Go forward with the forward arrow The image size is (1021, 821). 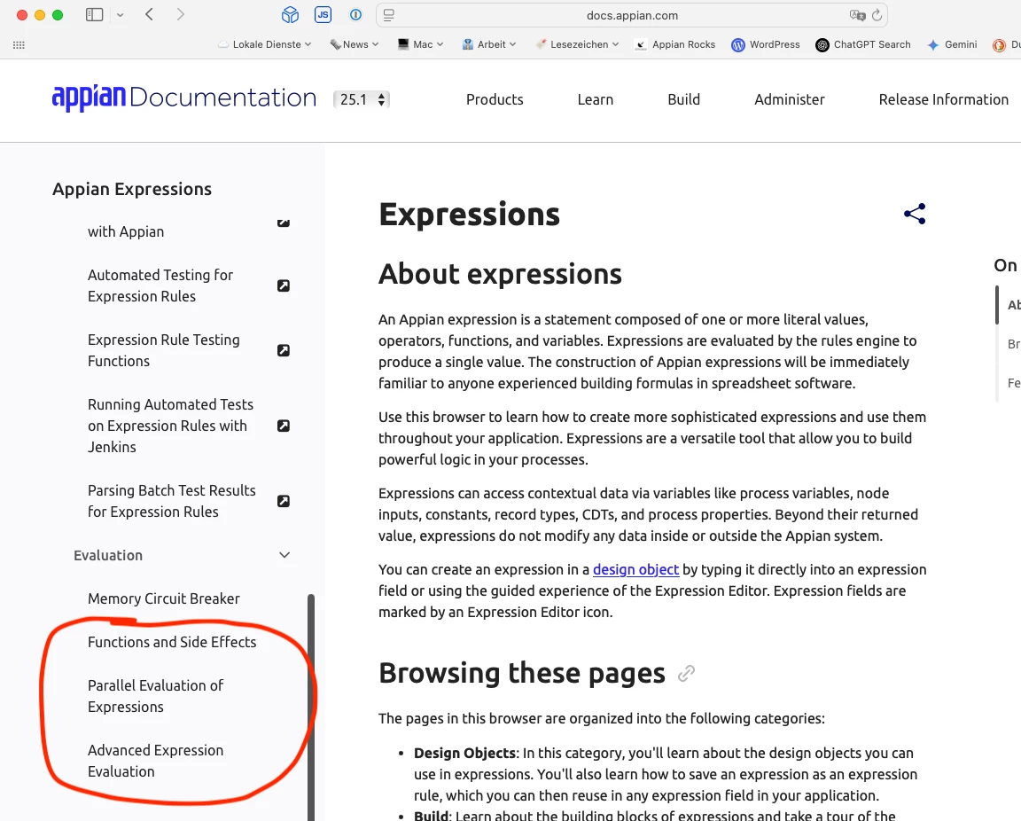pyautogui.click(x=181, y=14)
